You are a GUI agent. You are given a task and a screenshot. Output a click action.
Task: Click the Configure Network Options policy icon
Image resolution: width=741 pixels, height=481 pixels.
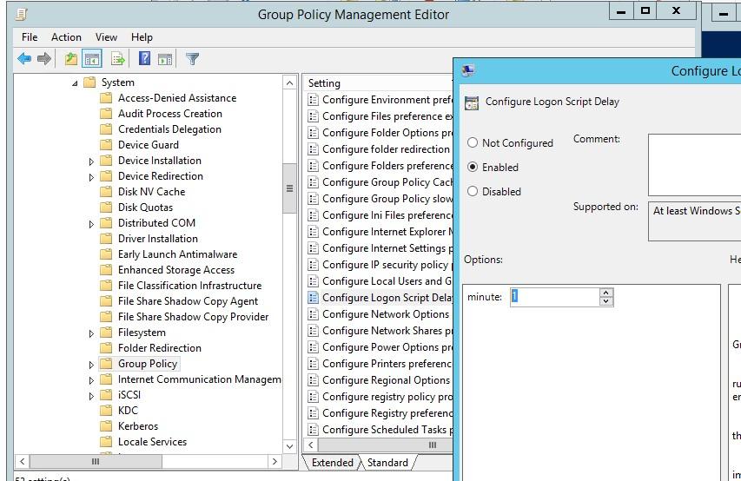point(313,314)
